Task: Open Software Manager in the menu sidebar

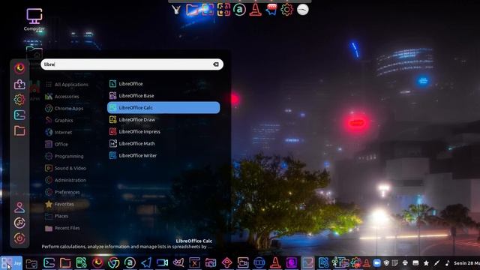Action: [19, 84]
